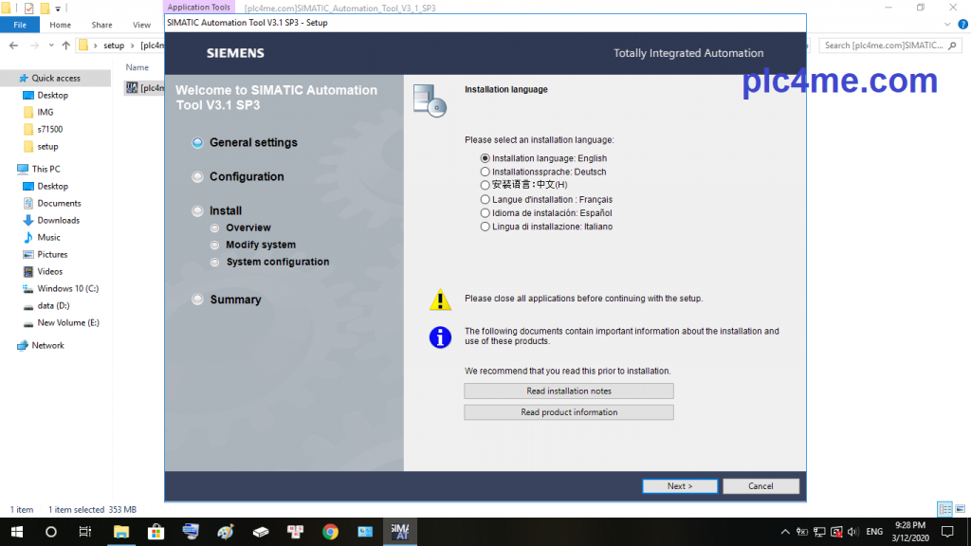Click the Next > button

click(680, 486)
